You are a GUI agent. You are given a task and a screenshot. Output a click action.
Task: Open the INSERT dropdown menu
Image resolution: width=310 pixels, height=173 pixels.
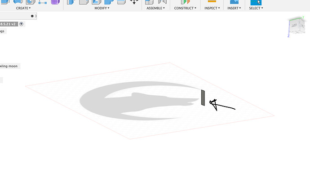pos(234,8)
